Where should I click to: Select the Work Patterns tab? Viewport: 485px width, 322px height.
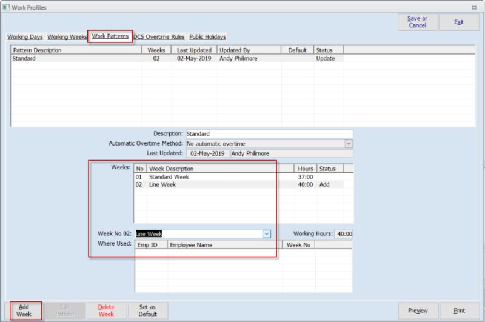coord(110,36)
